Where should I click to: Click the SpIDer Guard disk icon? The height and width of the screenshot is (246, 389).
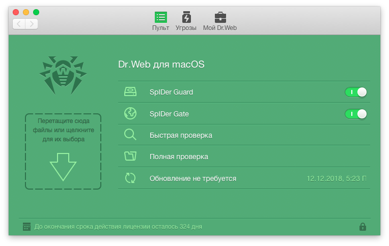click(x=130, y=91)
